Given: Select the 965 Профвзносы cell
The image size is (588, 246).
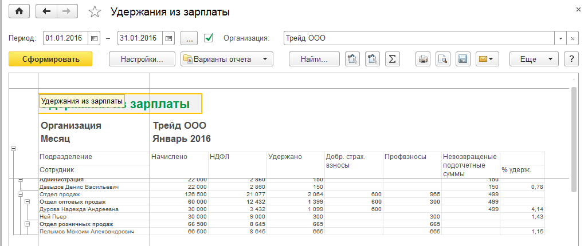Looking at the screenshot, I should tap(413, 195).
